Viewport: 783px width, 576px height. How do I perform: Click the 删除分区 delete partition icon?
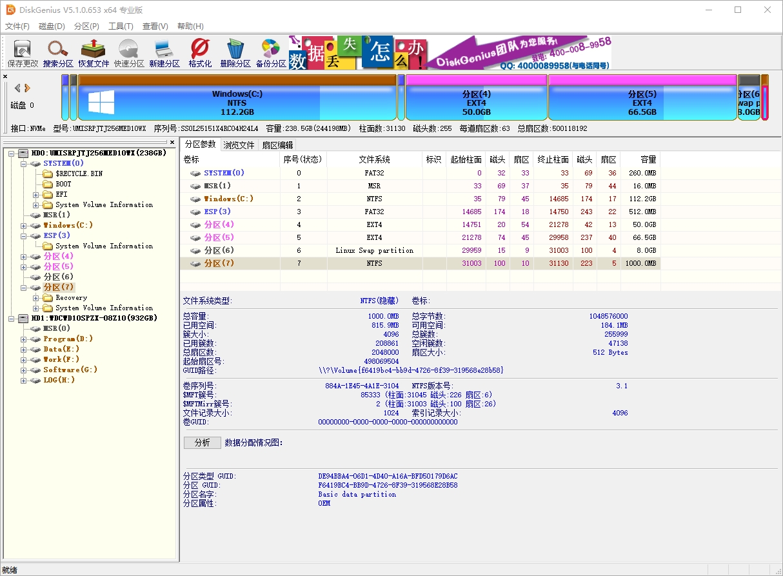pos(235,53)
